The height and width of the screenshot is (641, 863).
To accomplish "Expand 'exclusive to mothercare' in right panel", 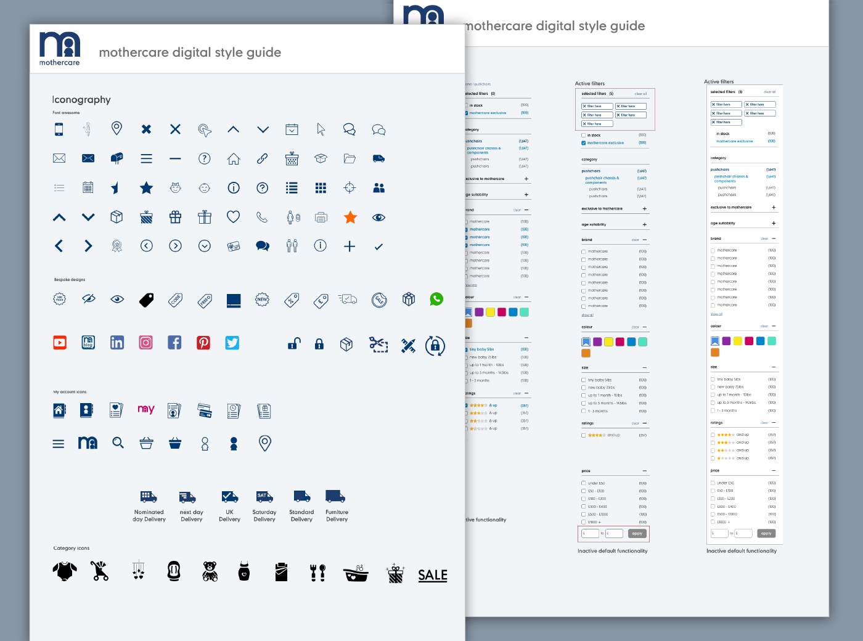I will coord(774,208).
